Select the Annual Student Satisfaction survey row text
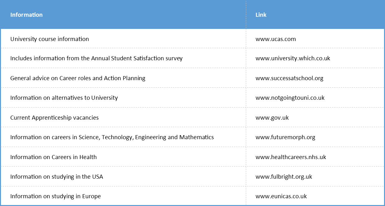 (x=96, y=58)
